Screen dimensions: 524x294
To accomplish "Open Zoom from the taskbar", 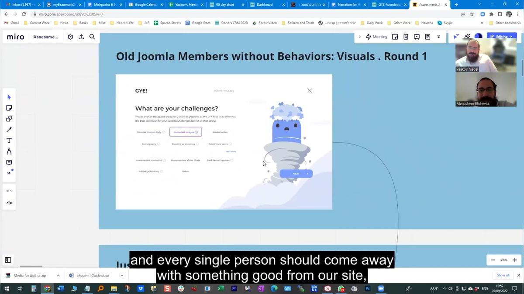I will click(380, 288).
